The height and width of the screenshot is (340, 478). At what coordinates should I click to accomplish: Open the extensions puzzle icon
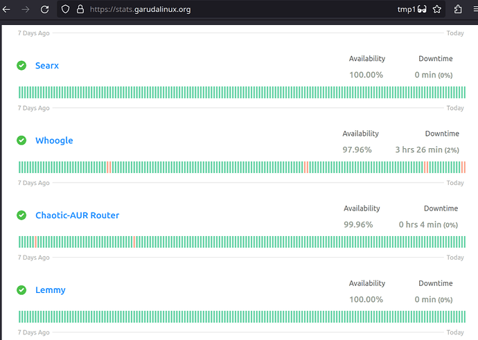458,9
